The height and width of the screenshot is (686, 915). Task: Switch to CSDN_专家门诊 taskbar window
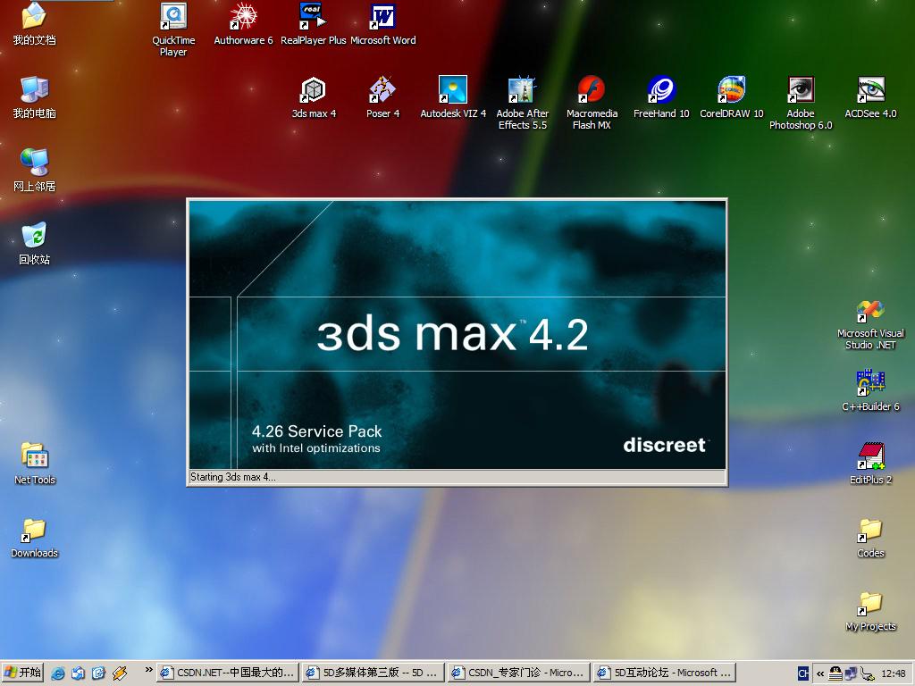[x=519, y=673]
